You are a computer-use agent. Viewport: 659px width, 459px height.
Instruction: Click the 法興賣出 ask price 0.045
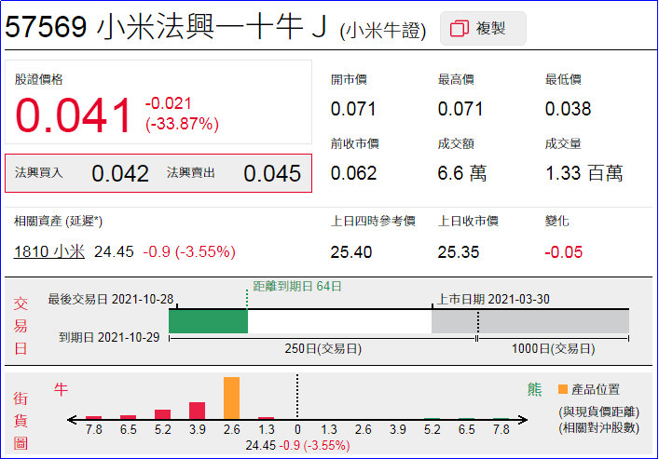coord(272,173)
